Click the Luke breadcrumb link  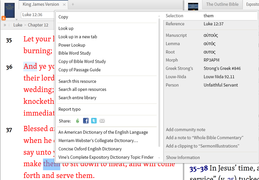(x=18, y=25)
